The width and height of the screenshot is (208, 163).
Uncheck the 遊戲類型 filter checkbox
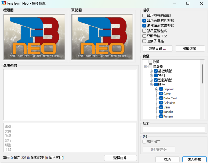pyautogui.click(x=156, y=80)
